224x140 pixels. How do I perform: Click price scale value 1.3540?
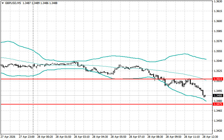[218, 61]
